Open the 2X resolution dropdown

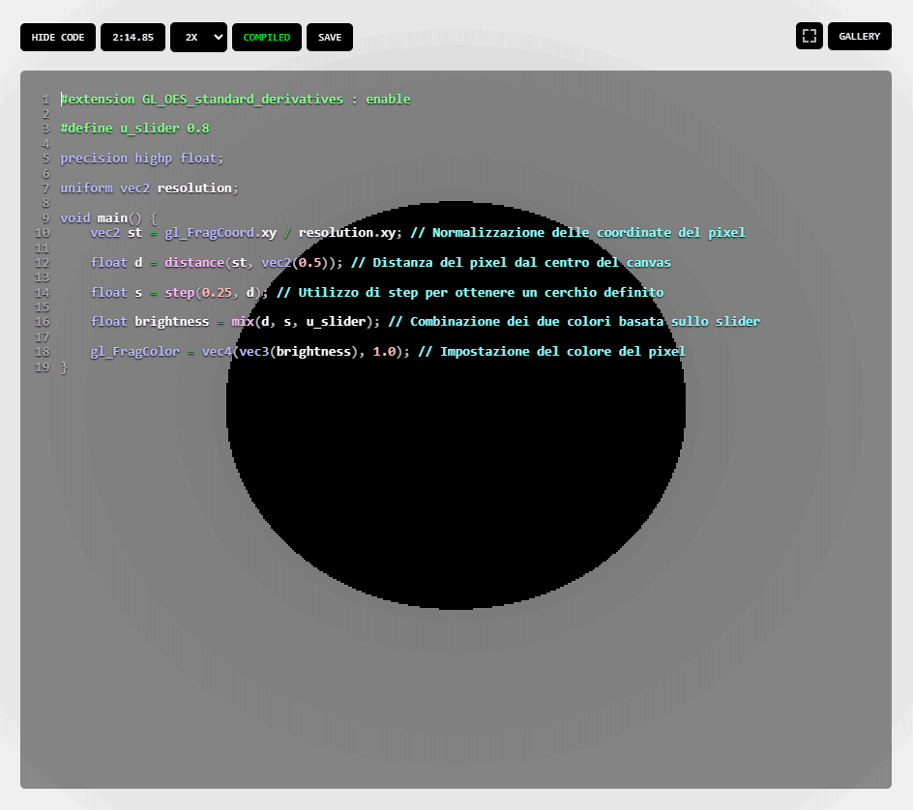tap(198, 38)
